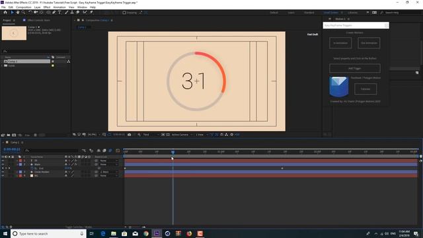Image resolution: width=423 pixels, height=238 pixels.
Task: Open the File menu
Action: coord(3,7)
